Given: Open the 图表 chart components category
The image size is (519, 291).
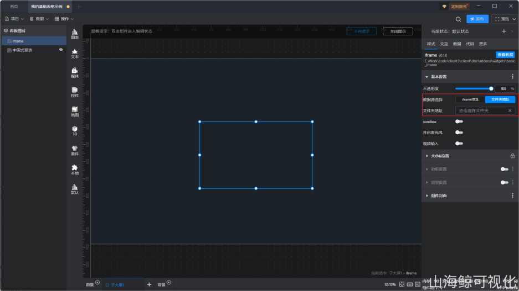Looking at the screenshot, I should point(74,34).
